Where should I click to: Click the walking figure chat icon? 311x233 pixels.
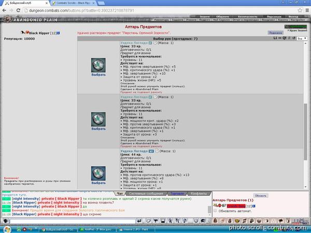[x=170, y=221]
